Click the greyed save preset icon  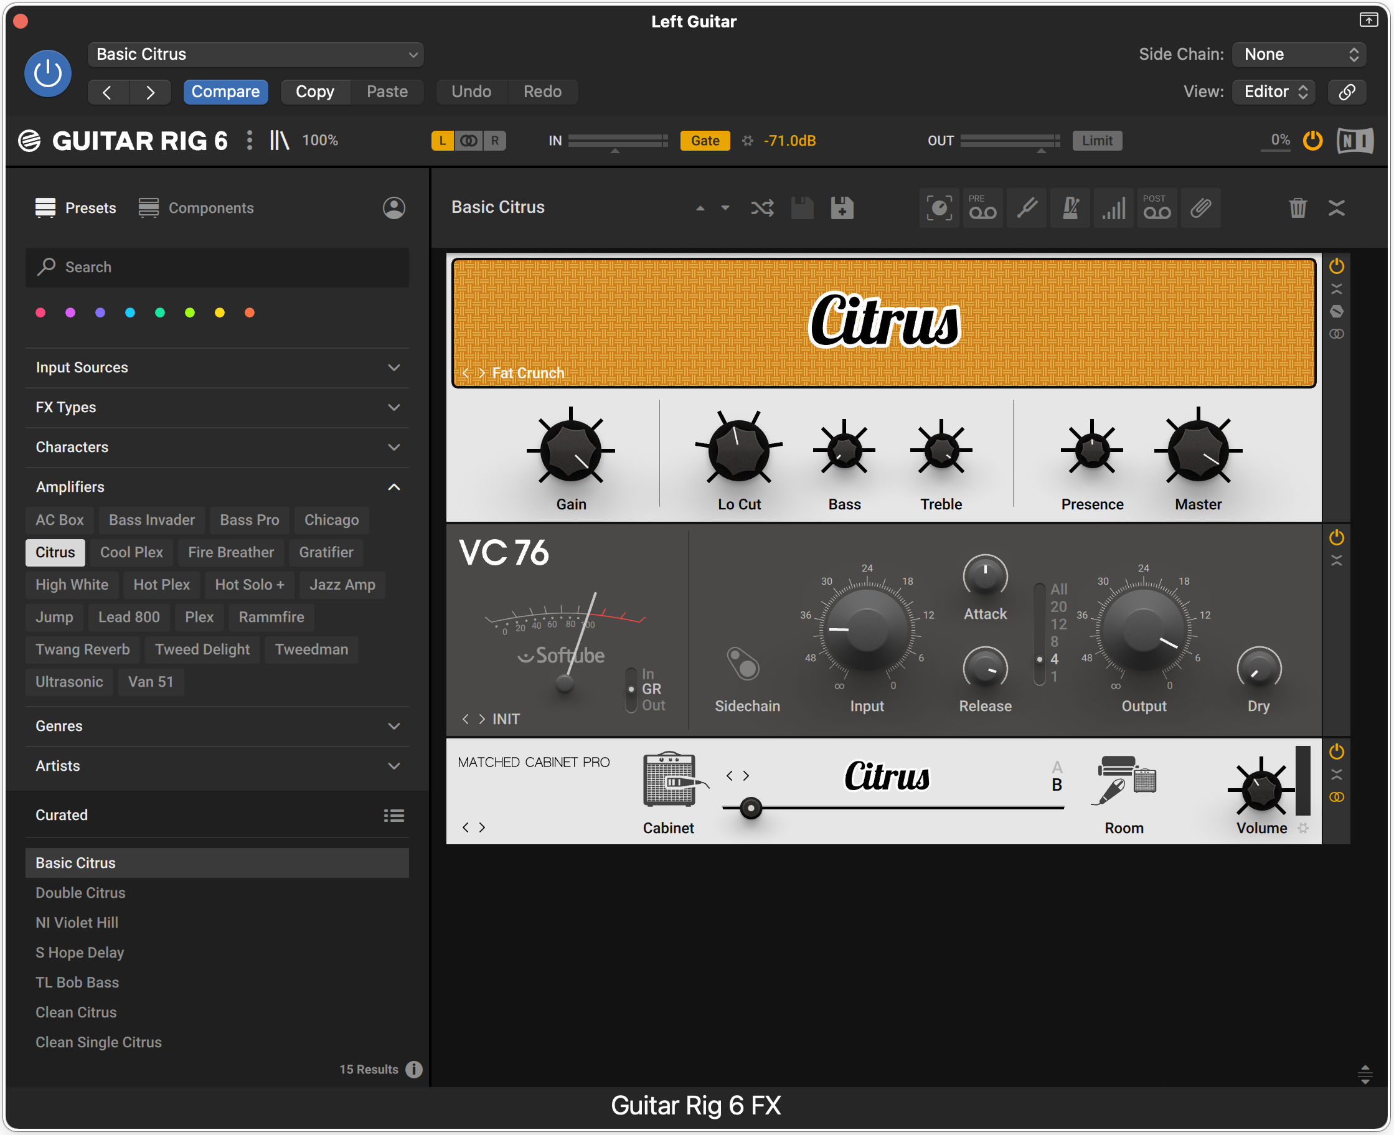click(803, 208)
